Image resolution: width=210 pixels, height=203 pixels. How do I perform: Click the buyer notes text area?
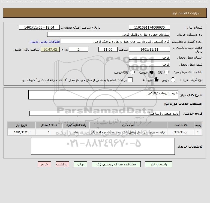click(103, 146)
